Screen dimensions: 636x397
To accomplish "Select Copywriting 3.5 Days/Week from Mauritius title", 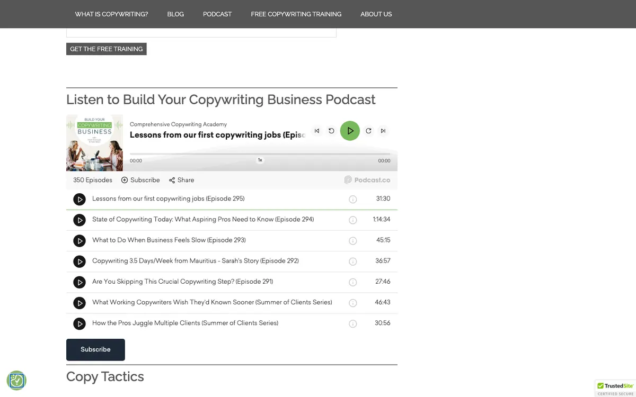I will [x=196, y=260].
